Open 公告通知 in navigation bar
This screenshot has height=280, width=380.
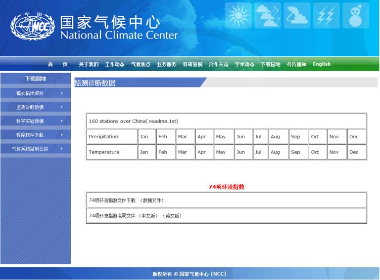click(x=297, y=64)
